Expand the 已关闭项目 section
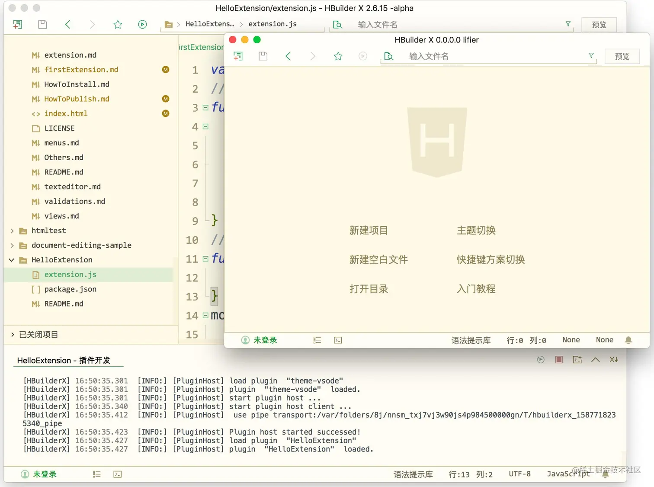 [x=13, y=334]
